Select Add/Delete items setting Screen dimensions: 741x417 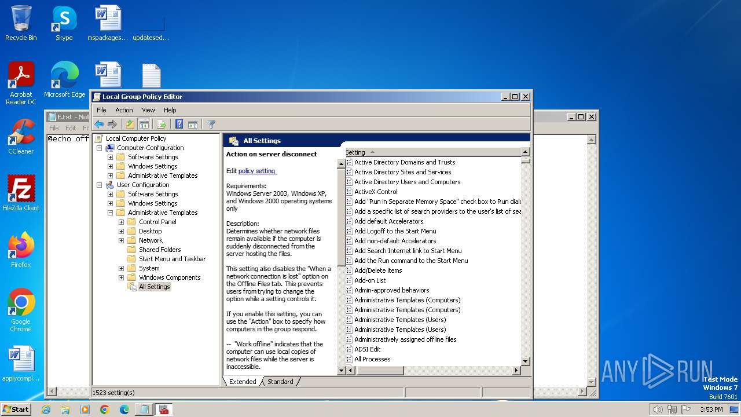click(x=378, y=270)
